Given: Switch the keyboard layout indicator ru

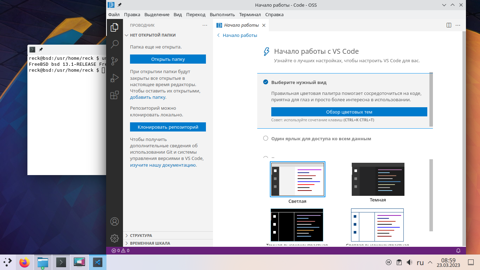Looking at the screenshot, I should point(420,262).
